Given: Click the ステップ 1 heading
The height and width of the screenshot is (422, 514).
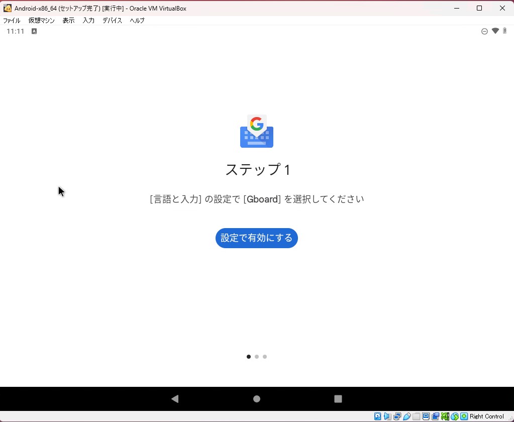Looking at the screenshot, I should 258,170.
